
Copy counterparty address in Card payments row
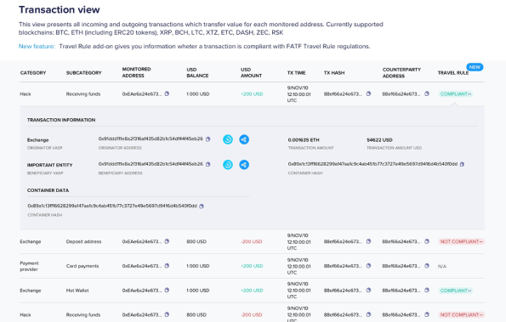coord(427,266)
